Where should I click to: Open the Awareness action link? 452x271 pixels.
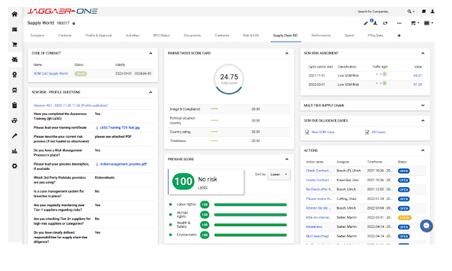pos(314,227)
